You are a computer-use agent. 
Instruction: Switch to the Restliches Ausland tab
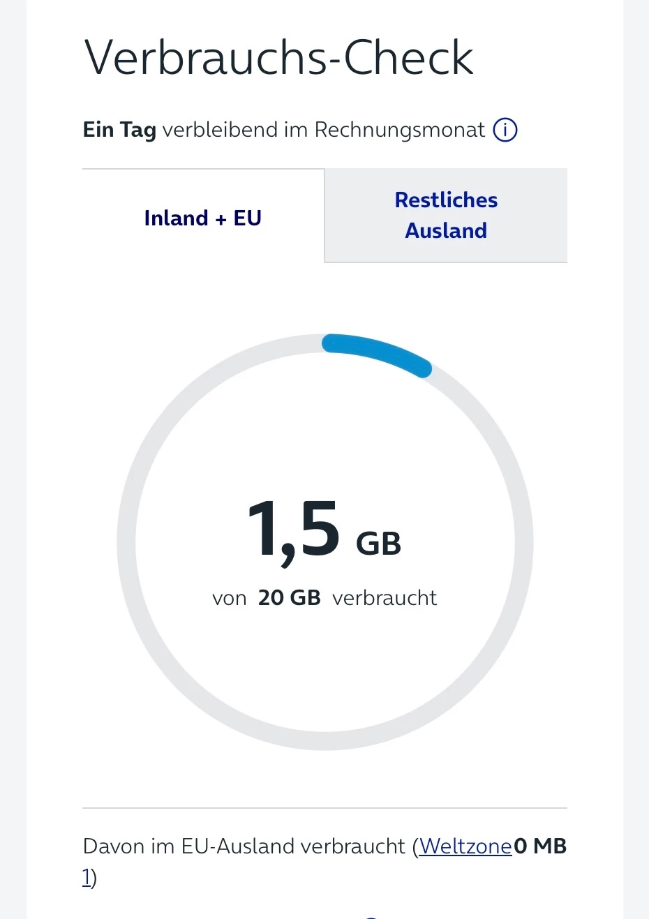pyautogui.click(x=446, y=216)
